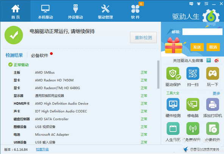Select the Microsoft AC Adapter row
This screenshot has height=154, width=224.
(x=81, y=135)
